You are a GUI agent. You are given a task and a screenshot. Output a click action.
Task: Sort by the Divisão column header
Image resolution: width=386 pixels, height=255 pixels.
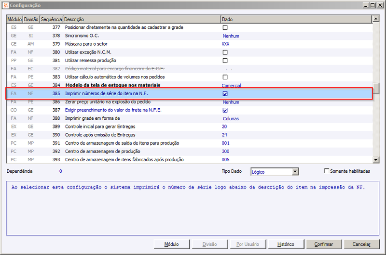click(31, 19)
